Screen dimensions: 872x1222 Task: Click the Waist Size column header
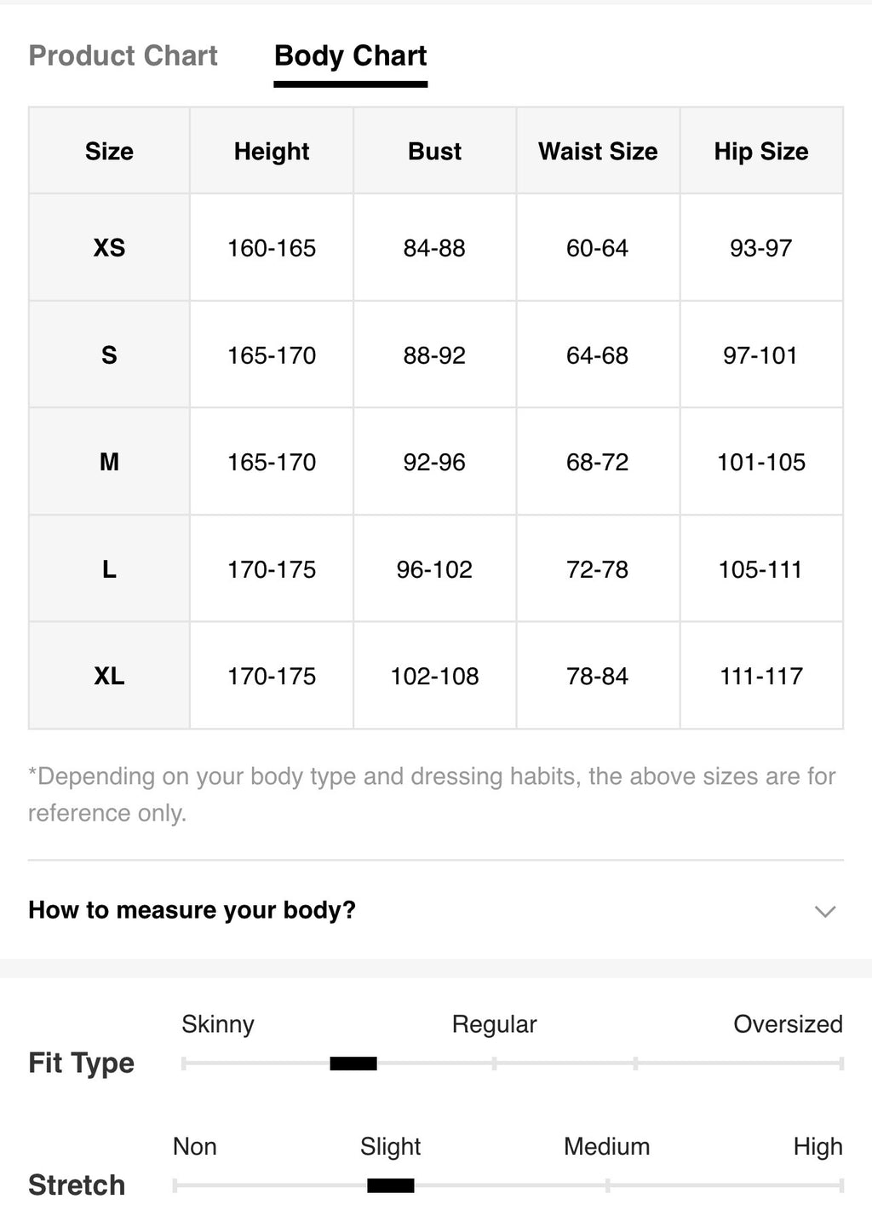pyautogui.click(x=598, y=152)
